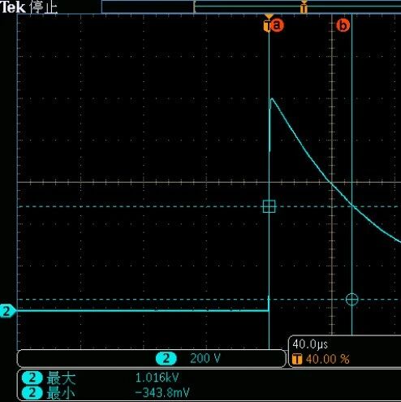The width and height of the screenshot is (401, 402).
Task: Click channel 2 badge beside 200 V
Action: pyautogui.click(x=166, y=358)
